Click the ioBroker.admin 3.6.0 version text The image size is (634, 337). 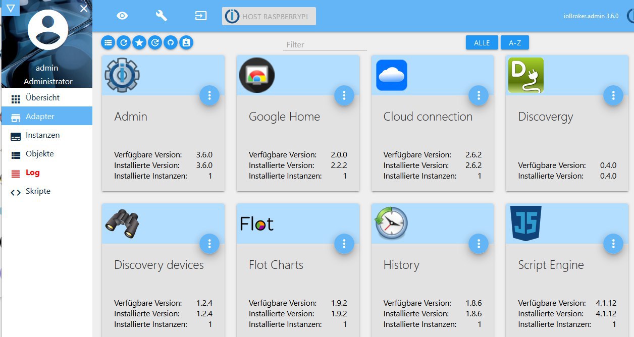[x=591, y=16]
